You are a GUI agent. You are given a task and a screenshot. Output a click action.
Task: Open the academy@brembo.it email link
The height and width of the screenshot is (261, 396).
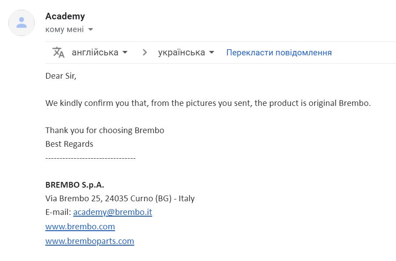point(113,212)
